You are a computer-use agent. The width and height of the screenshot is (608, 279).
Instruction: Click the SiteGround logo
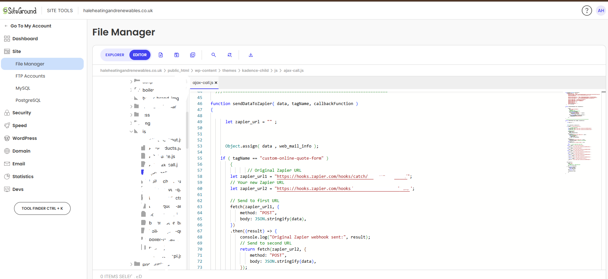(20, 11)
